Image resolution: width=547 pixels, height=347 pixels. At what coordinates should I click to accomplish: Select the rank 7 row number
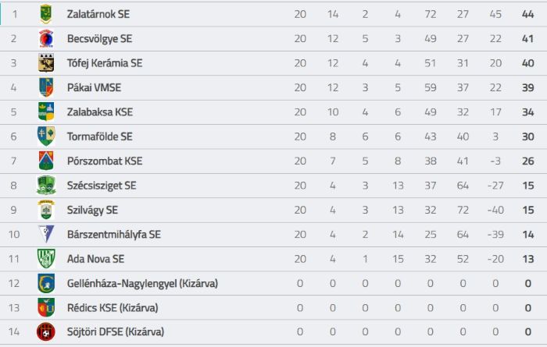13,161
